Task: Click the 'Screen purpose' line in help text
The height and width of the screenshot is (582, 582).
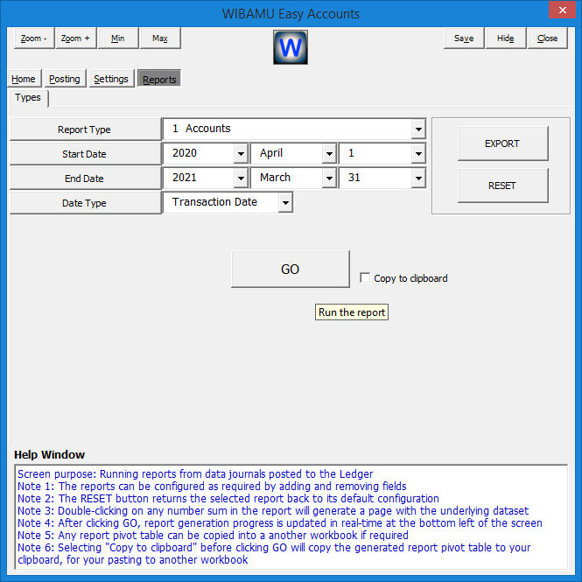Action: [195, 474]
